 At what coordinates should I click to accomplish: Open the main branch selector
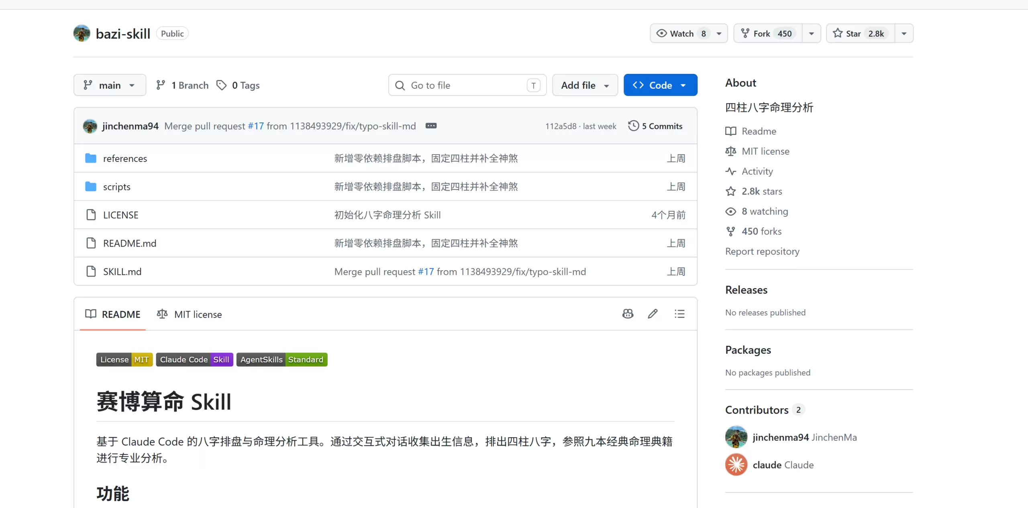(110, 85)
